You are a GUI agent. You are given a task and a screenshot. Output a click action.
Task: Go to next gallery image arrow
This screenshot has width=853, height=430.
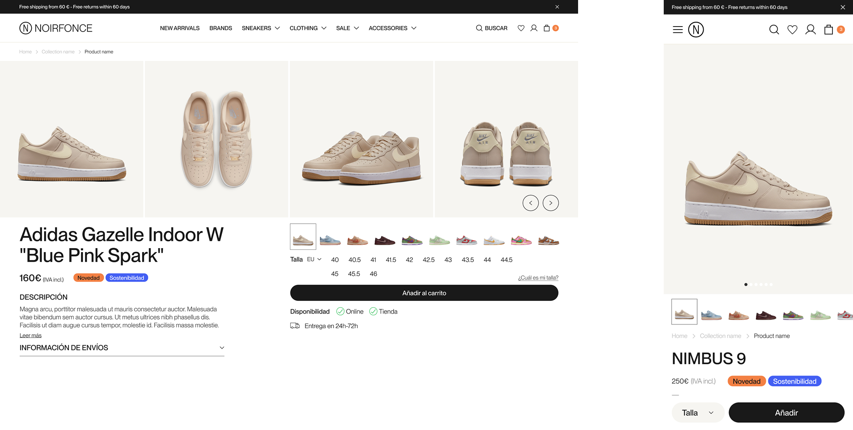point(551,203)
